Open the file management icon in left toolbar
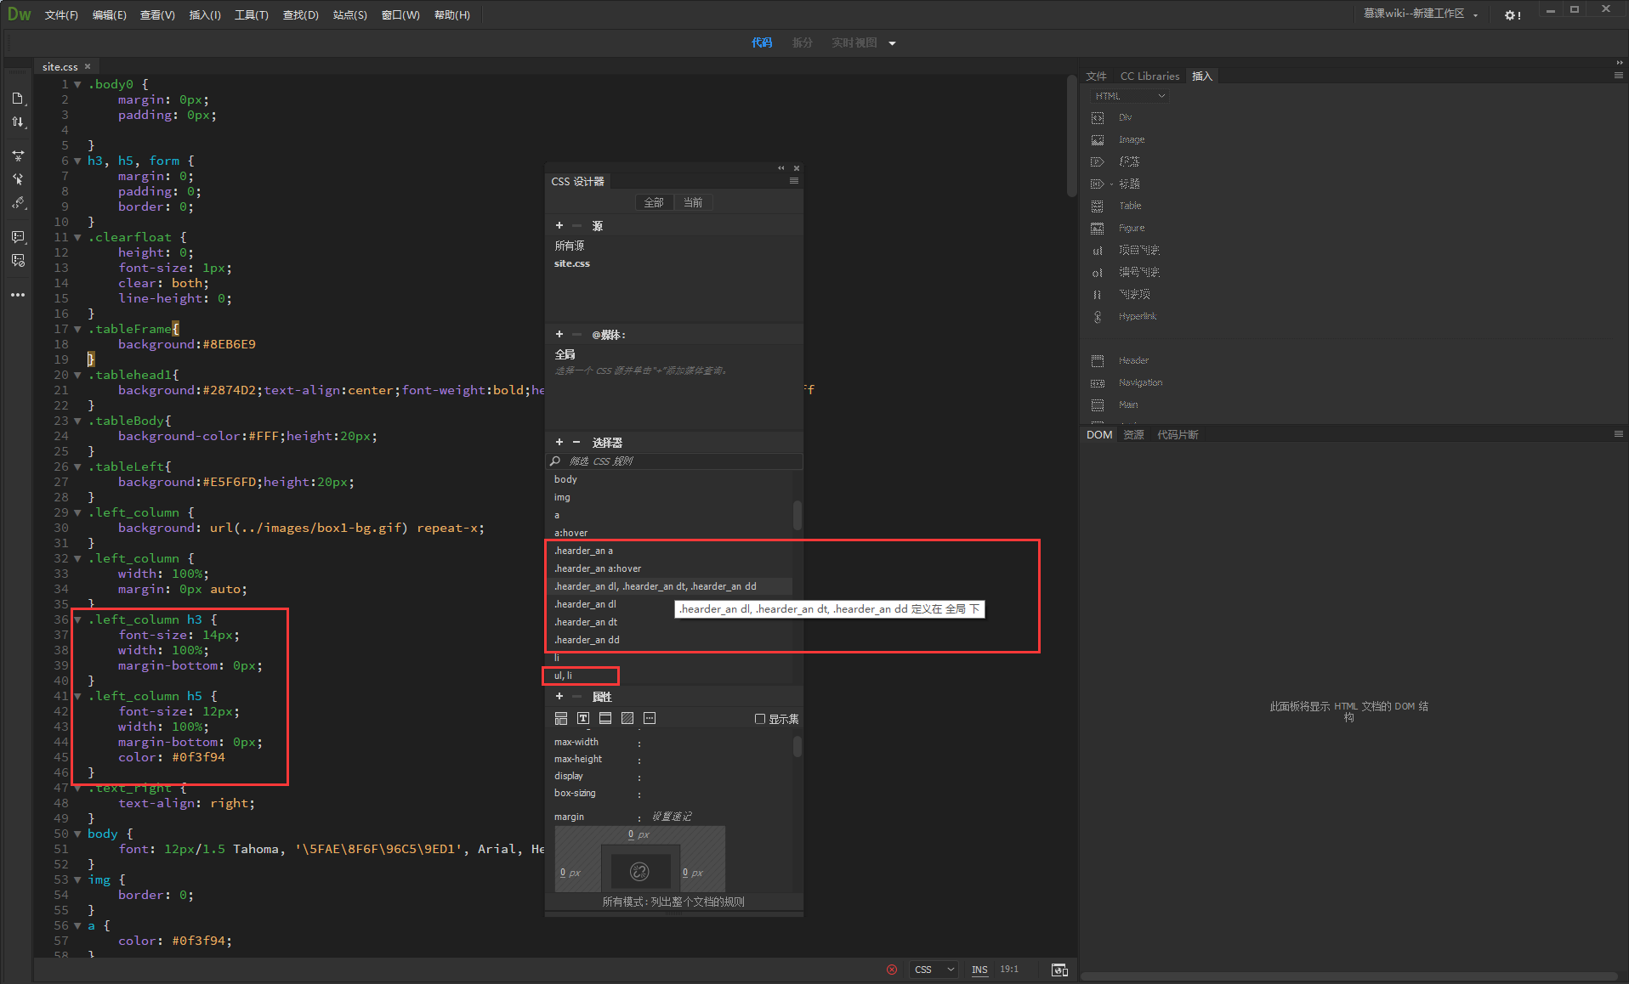 coord(18,99)
